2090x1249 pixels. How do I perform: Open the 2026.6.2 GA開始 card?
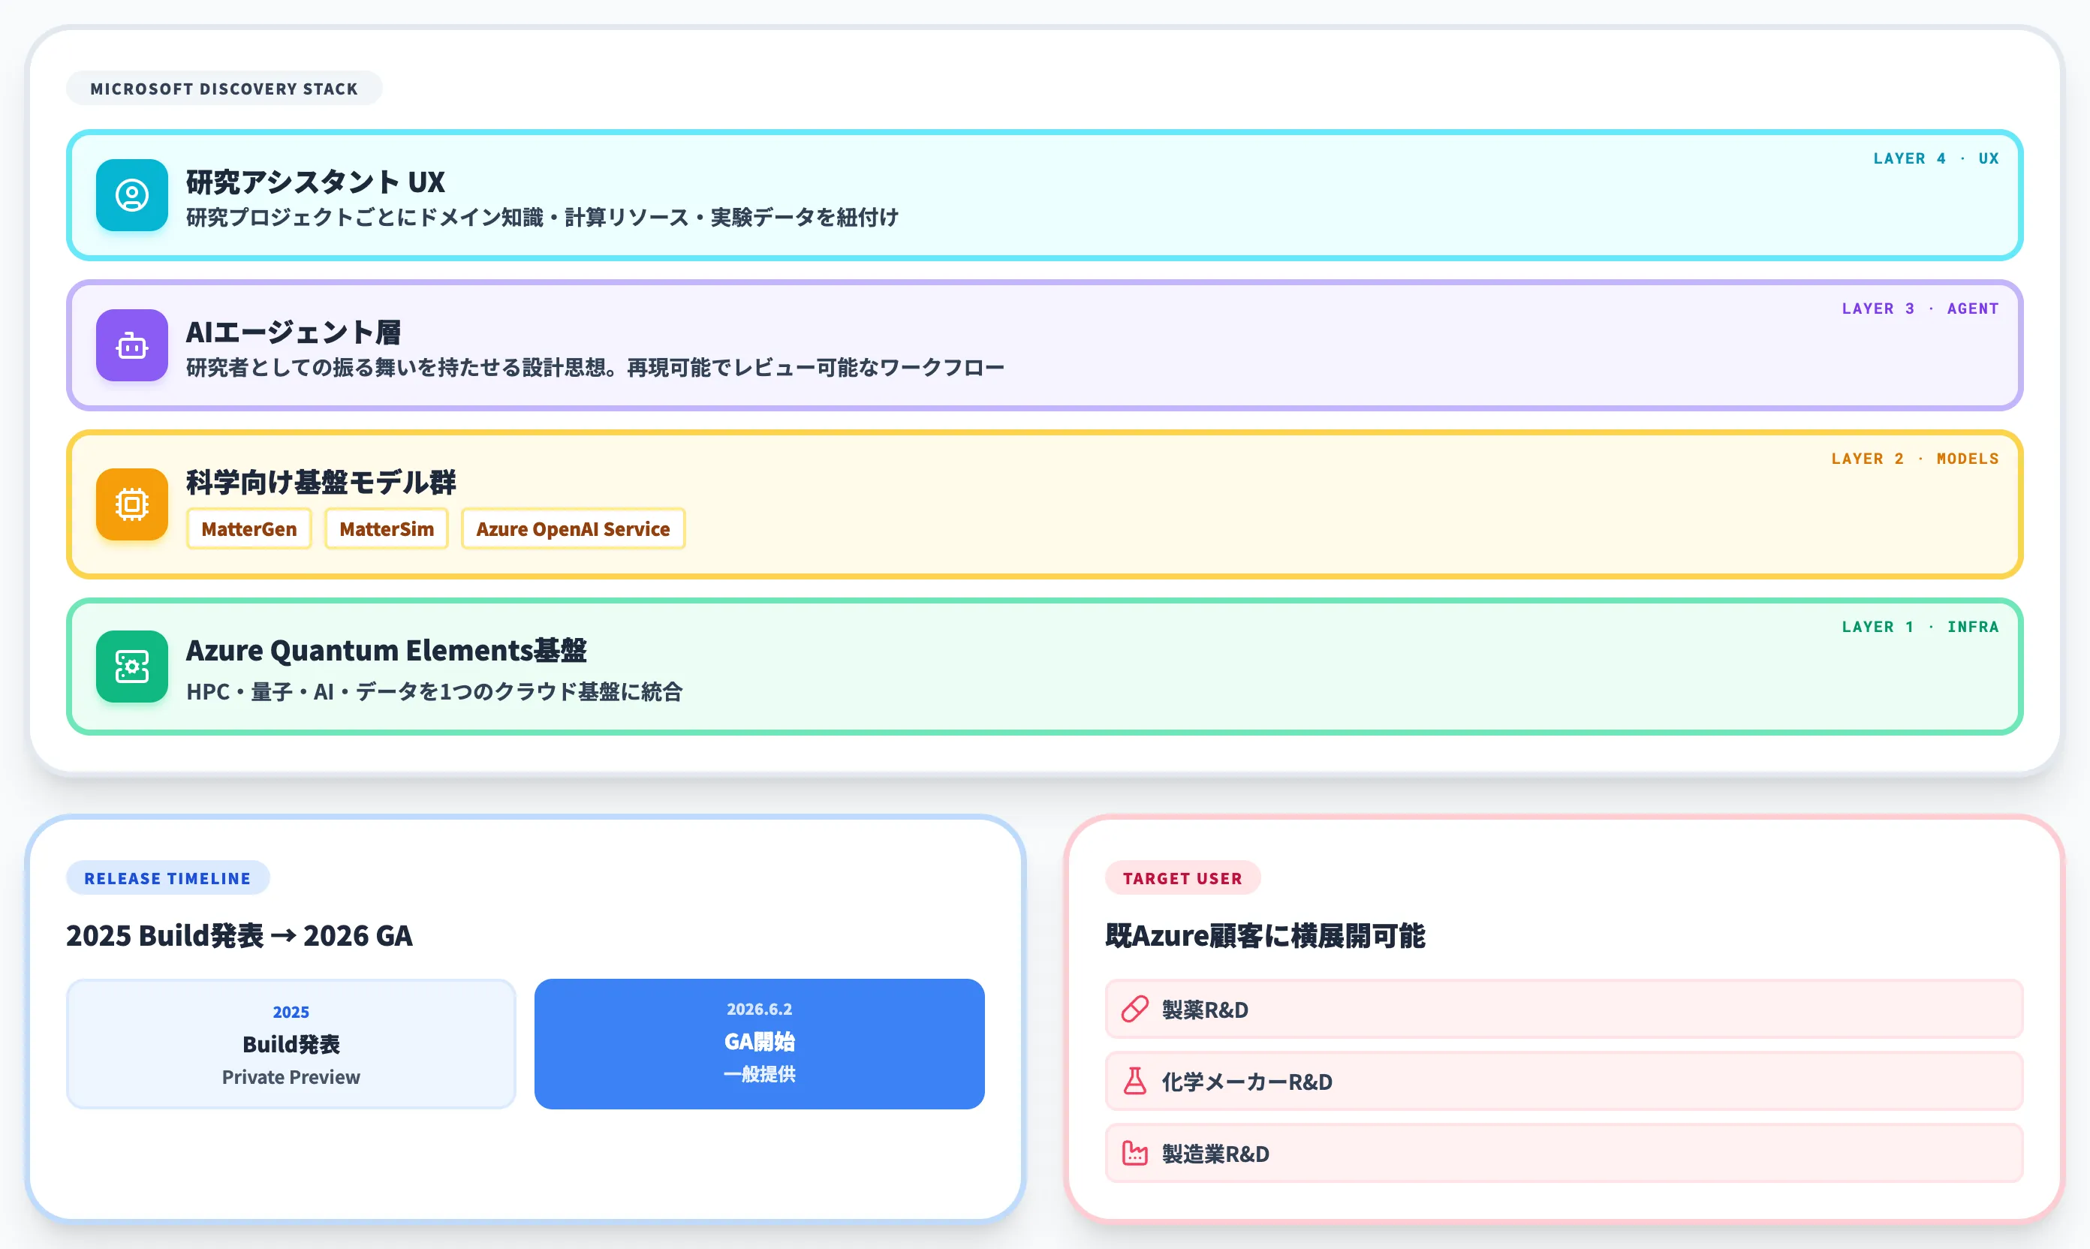(759, 1043)
